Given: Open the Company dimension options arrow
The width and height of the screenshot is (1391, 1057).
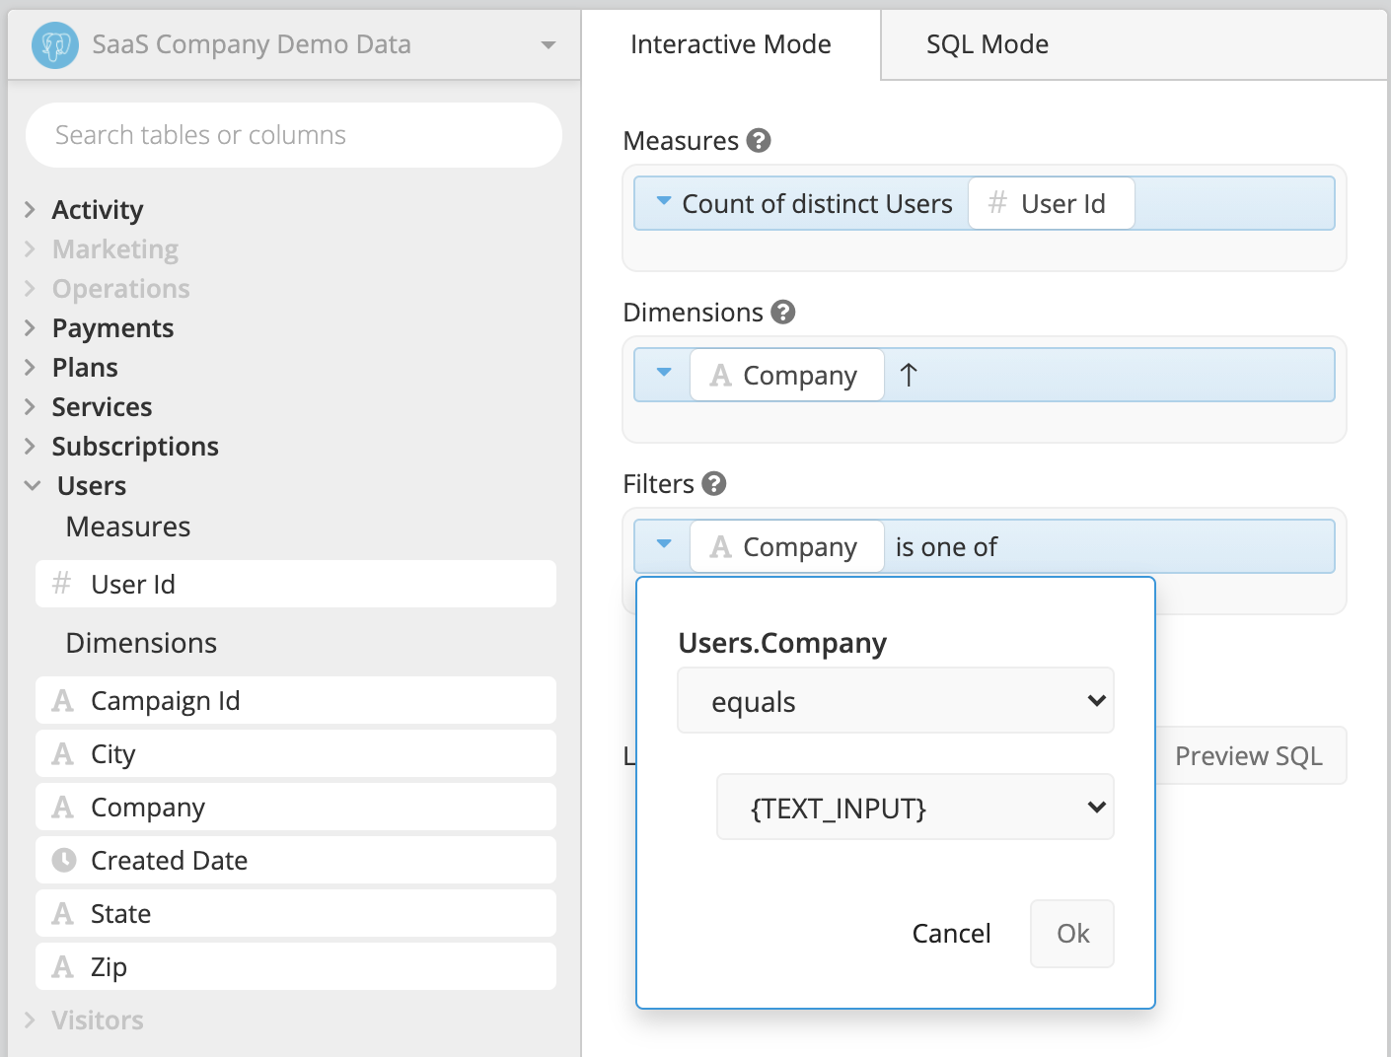Looking at the screenshot, I should coord(664,373).
